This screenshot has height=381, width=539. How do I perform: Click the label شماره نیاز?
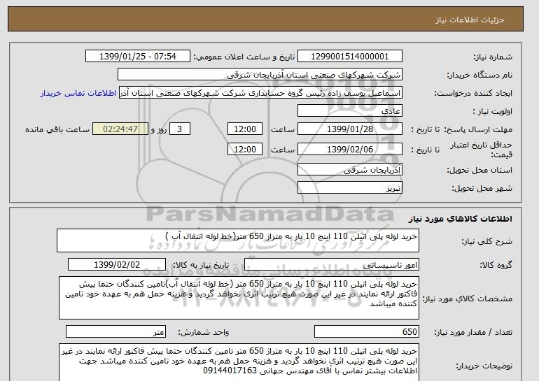(x=493, y=57)
